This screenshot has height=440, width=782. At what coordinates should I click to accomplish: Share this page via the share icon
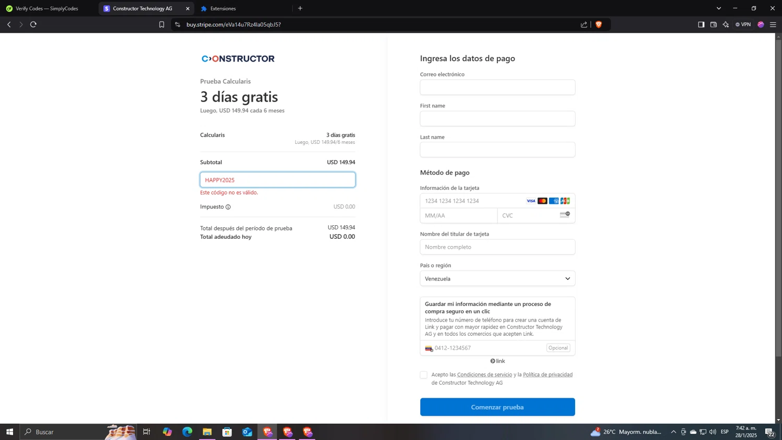[584, 25]
